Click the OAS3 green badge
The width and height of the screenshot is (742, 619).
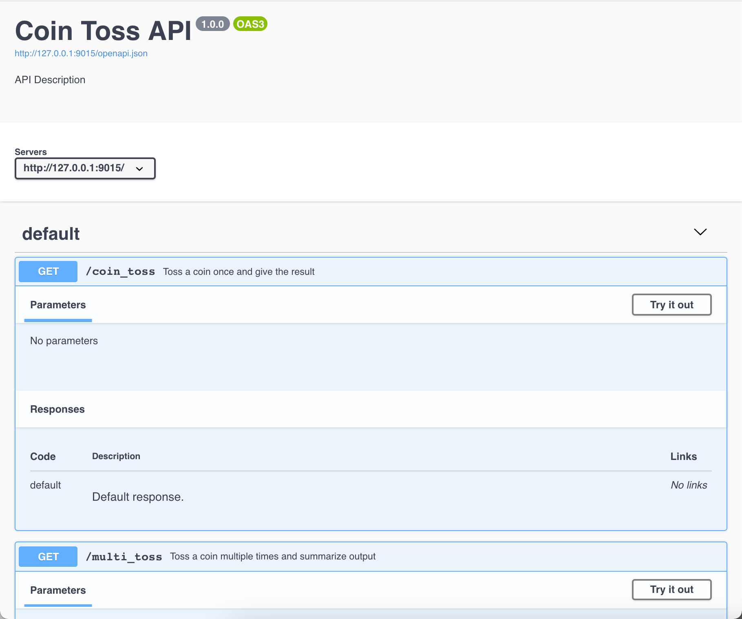(250, 24)
